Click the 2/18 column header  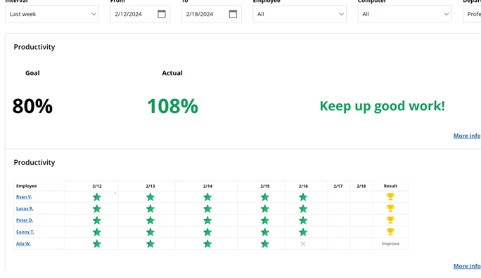pos(361,186)
